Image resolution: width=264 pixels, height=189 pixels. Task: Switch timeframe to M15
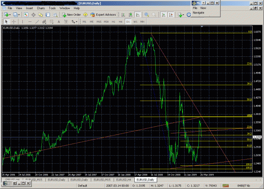tap(99, 21)
